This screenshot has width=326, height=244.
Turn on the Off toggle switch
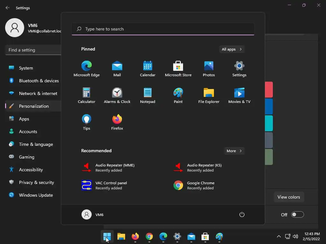click(298, 214)
